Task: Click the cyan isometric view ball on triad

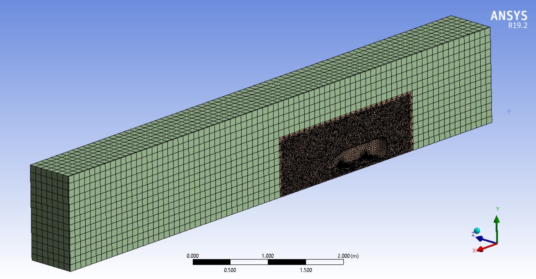Action: pyautogui.click(x=477, y=231)
